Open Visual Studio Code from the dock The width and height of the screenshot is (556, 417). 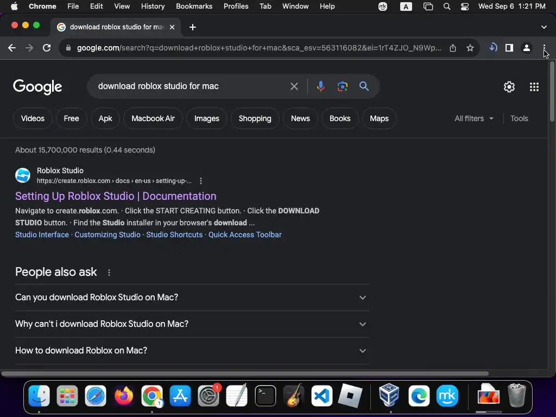coord(321,396)
